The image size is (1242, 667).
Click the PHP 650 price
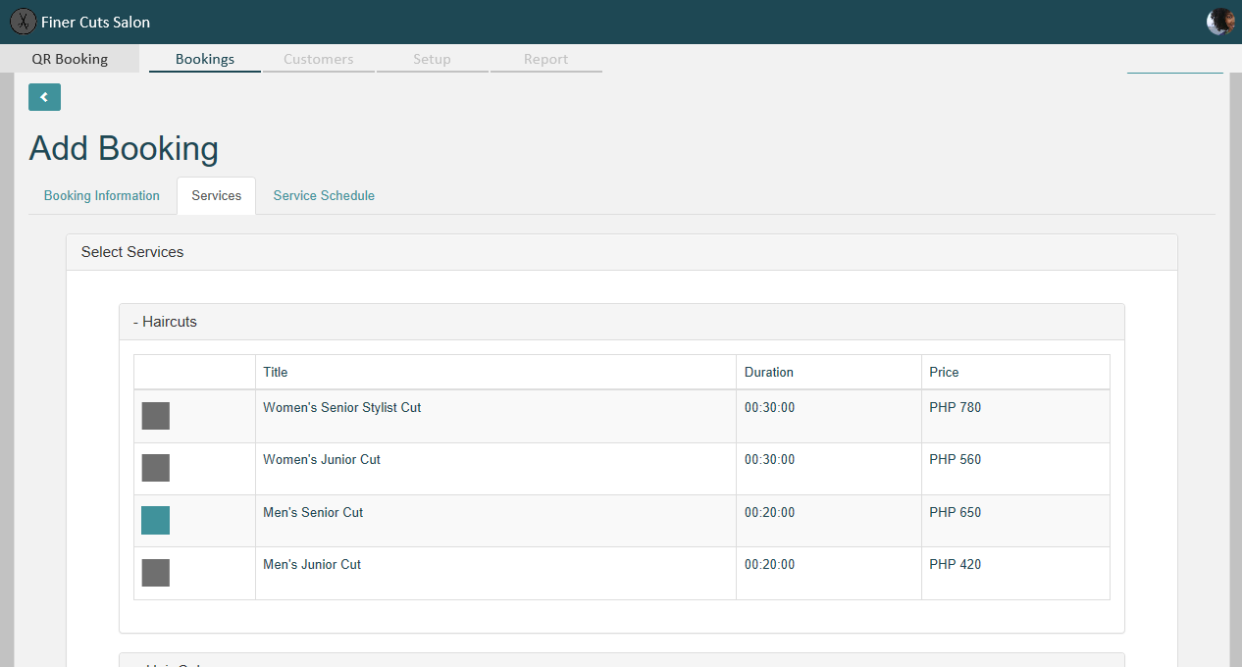click(x=956, y=512)
